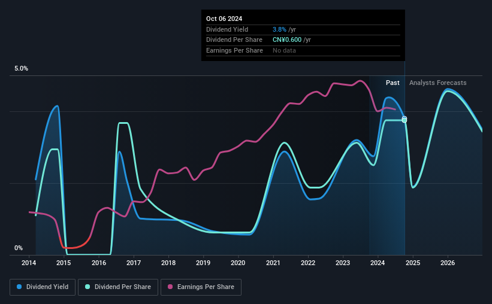
Task: Toggle the Dividend Per Share legend button
Action: click(x=118, y=287)
